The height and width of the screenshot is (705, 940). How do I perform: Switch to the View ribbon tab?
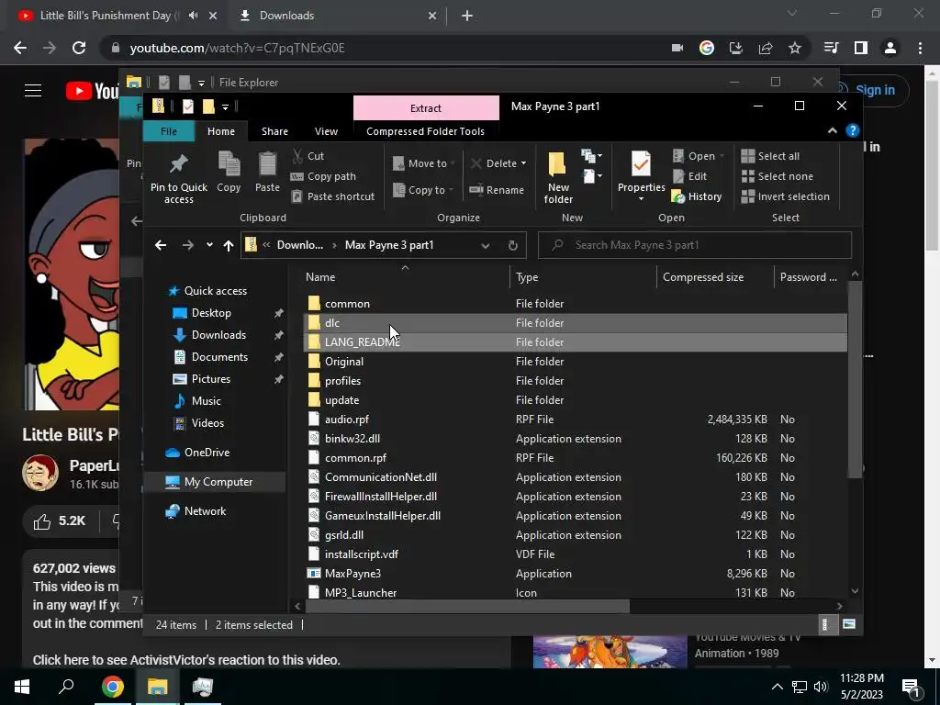tap(326, 131)
